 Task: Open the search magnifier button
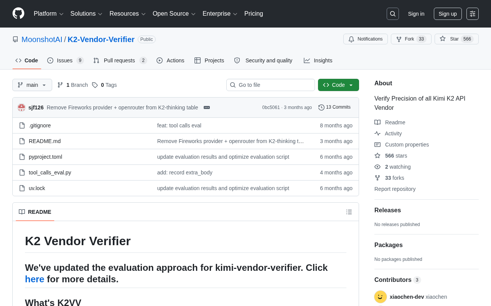coord(393,14)
